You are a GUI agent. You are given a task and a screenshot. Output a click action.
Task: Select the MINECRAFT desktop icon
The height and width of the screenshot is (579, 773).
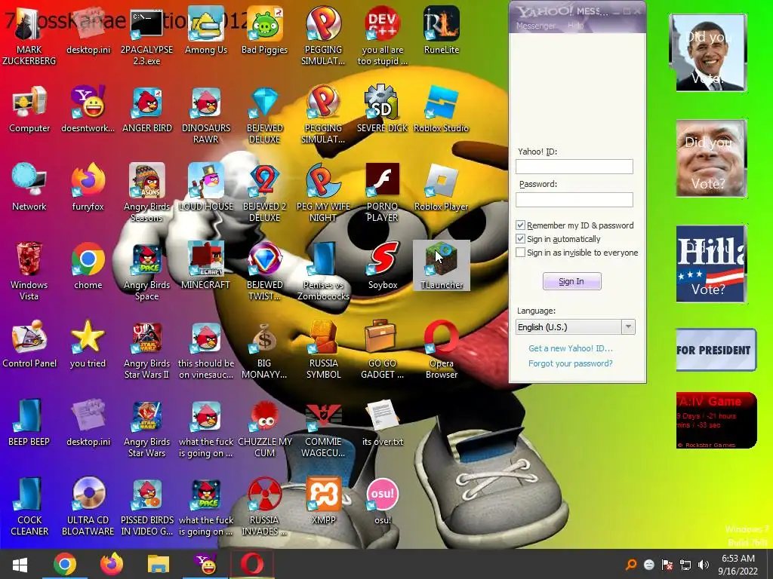(205, 266)
